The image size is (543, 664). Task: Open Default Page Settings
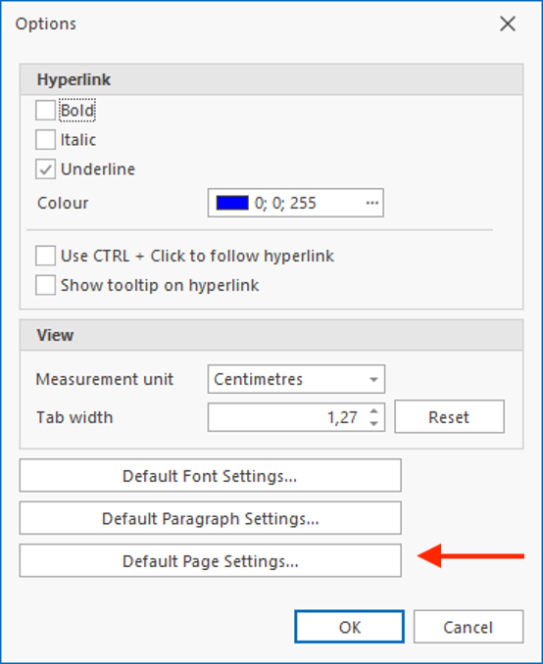click(211, 560)
